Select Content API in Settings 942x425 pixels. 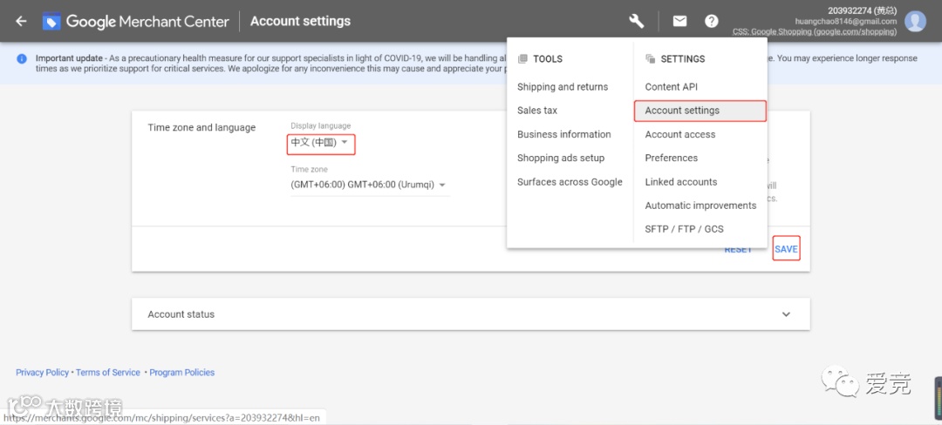(671, 87)
